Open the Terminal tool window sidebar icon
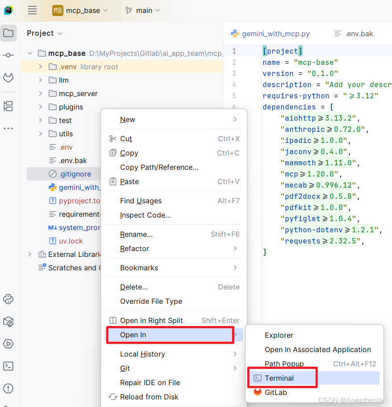 click(8, 366)
